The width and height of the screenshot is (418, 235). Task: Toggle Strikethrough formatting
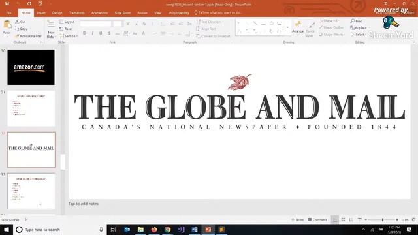pyautogui.click(x=118, y=33)
